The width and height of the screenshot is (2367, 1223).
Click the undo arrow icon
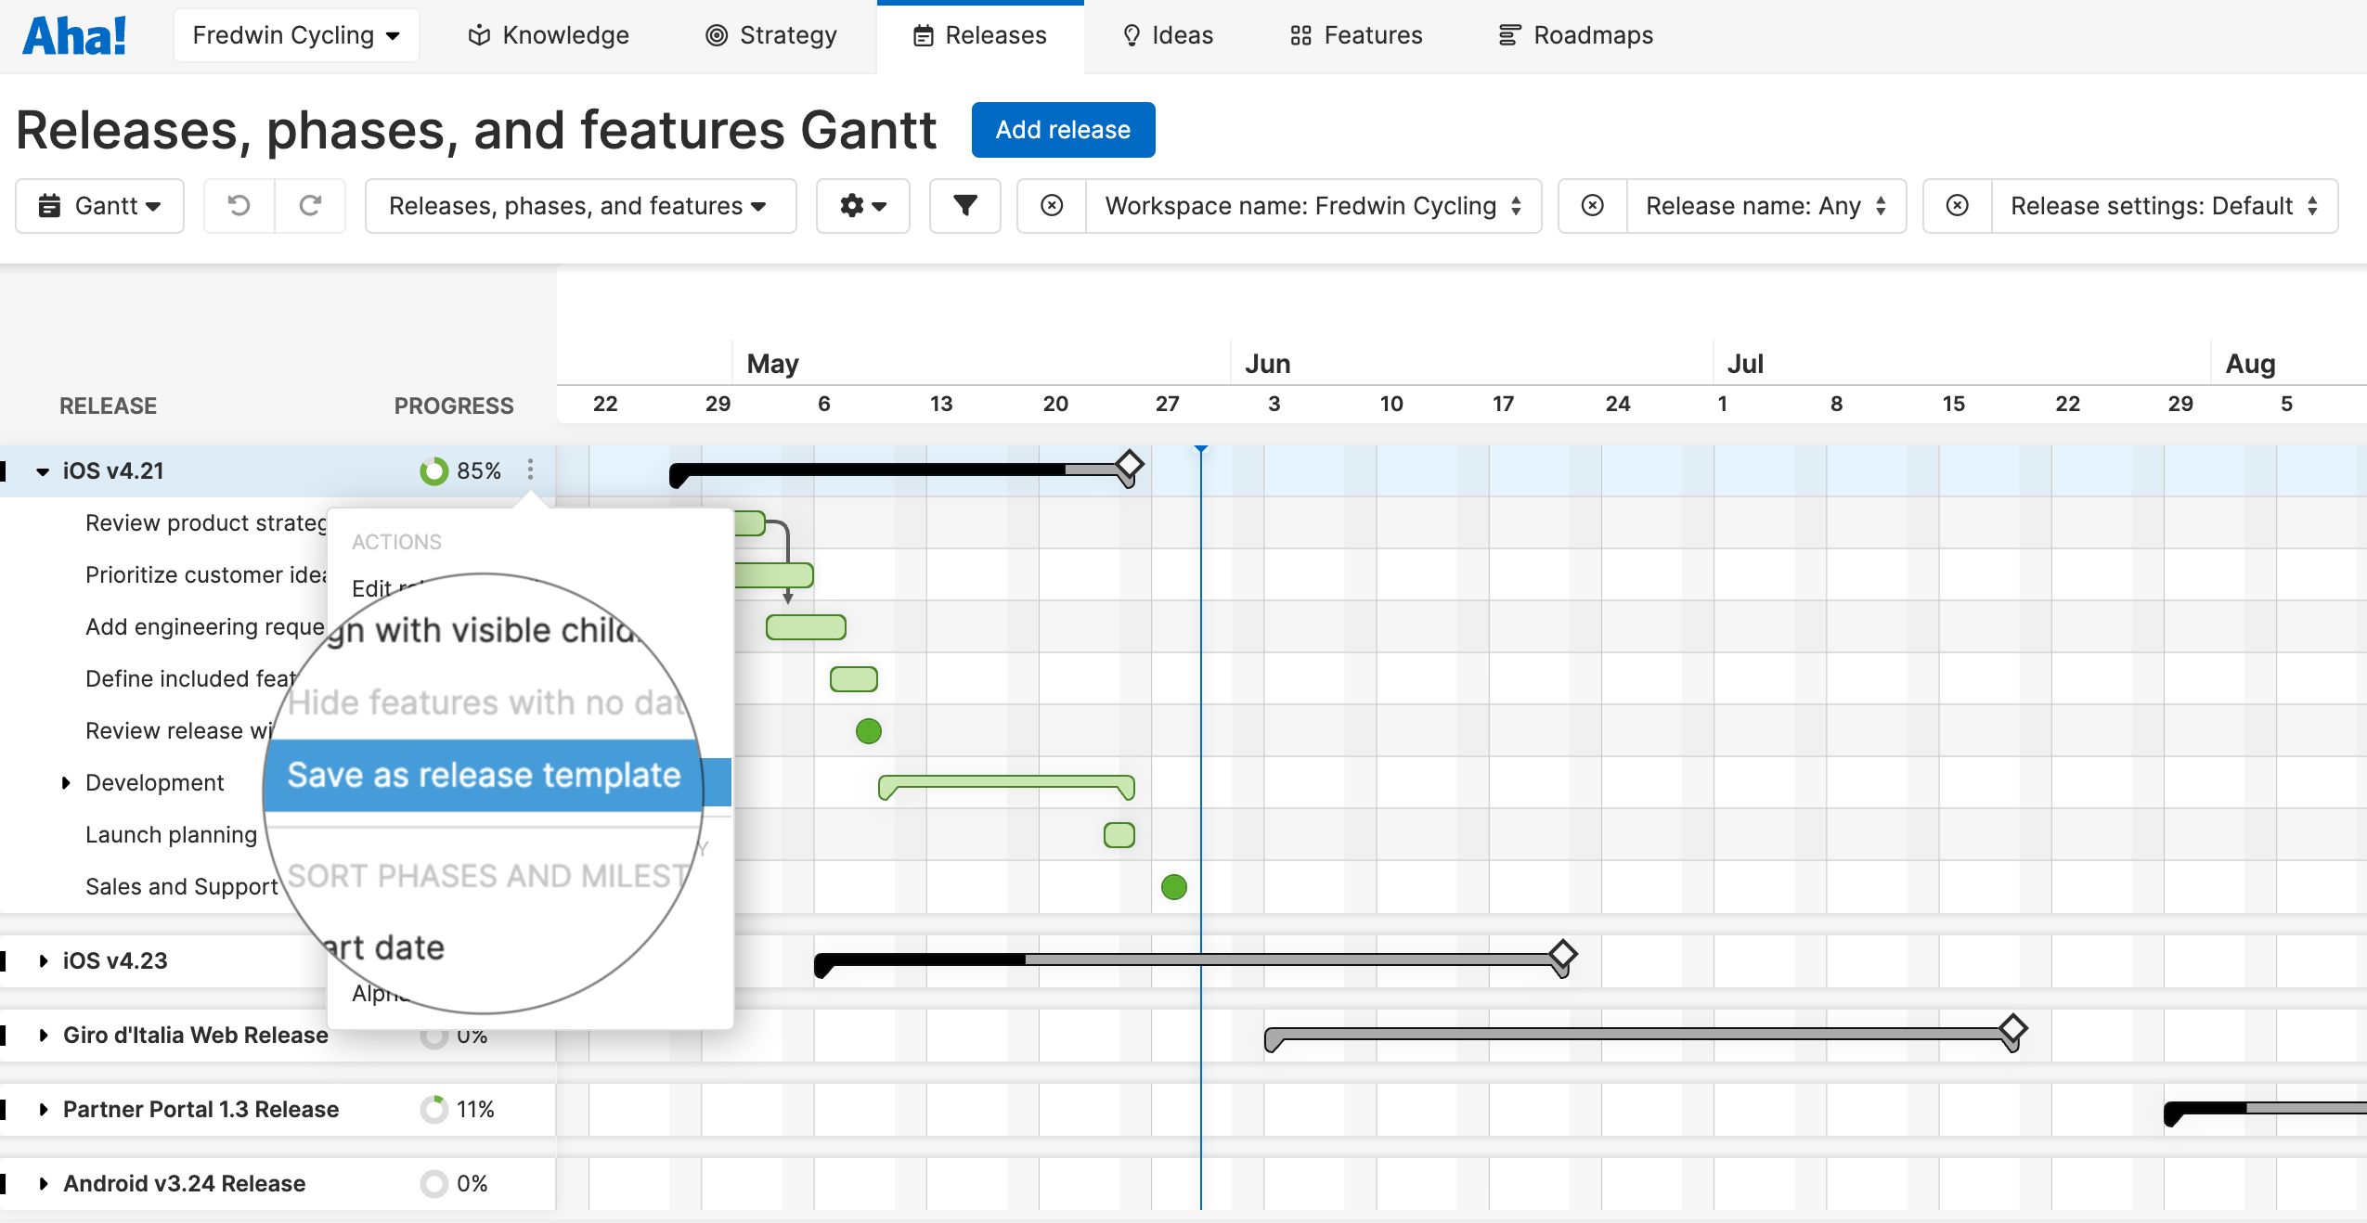[239, 206]
